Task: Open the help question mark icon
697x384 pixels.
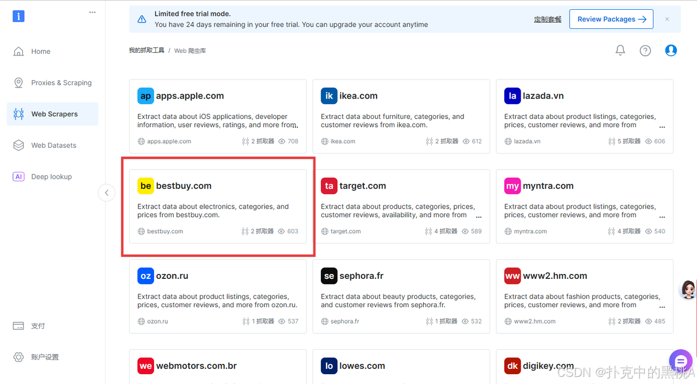Action: click(x=645, y=51)
